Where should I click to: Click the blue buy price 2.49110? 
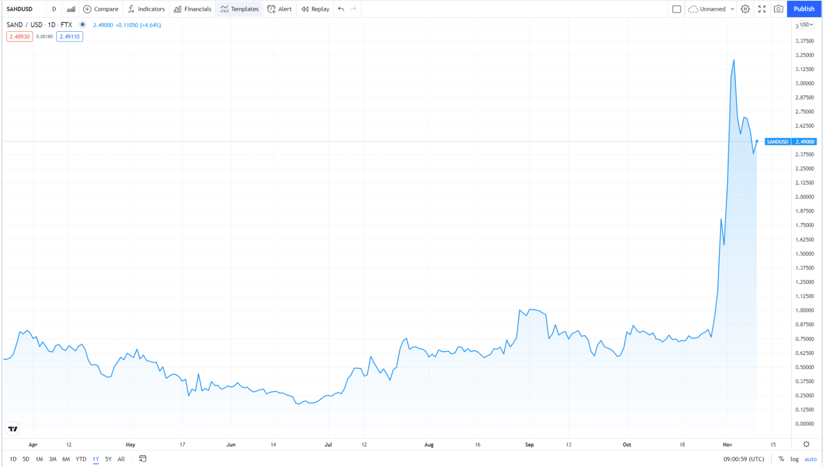[x=70, y=37]
